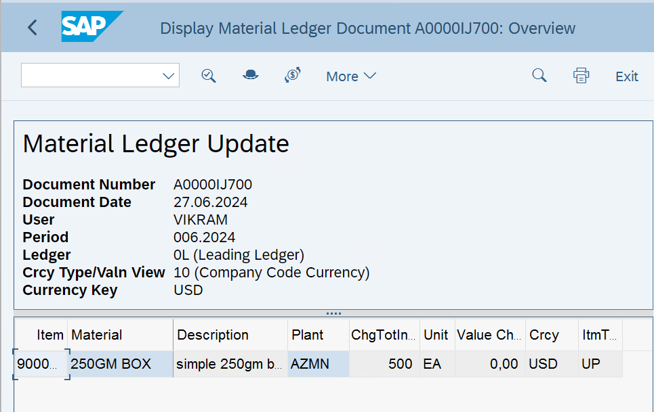Select the item row starting with 9000
Screen dimensions: 654x412
tap(41, 363)
